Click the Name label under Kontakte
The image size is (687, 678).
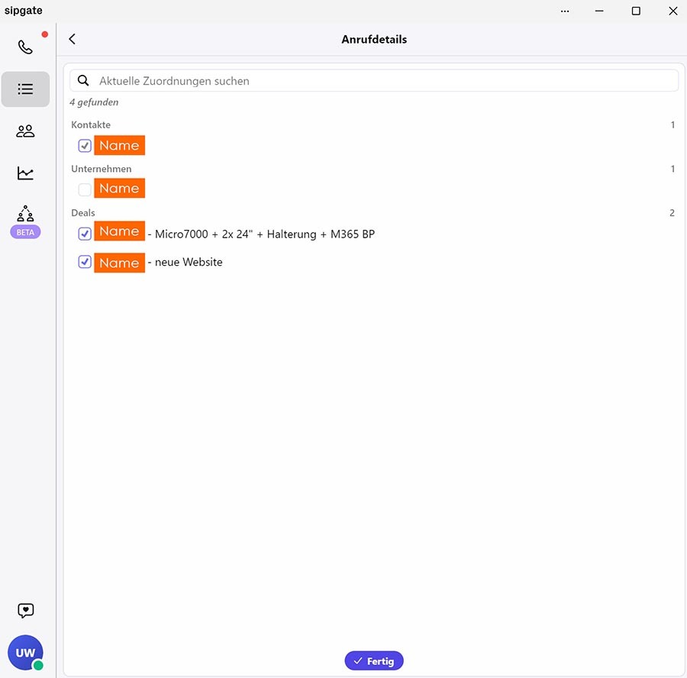point(119,145)
